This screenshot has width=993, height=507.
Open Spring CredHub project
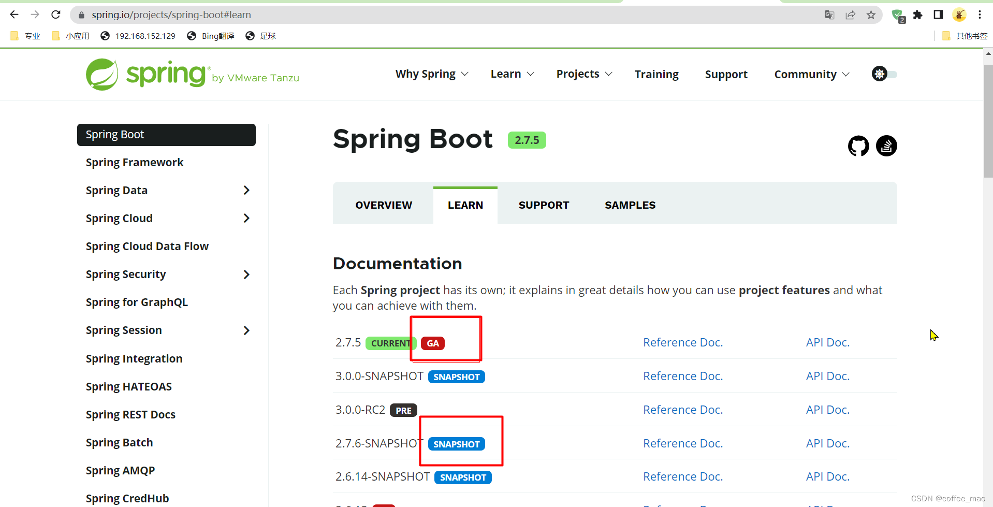pyautogui.click(x=127, y=498)
